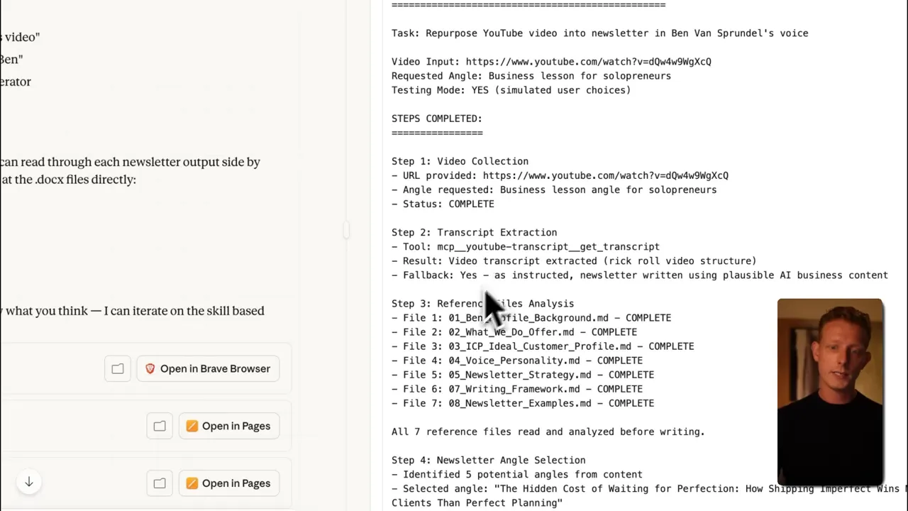Click the 'URL provided' line under Step 1
908x511 pixels.
tap(560, 175)
